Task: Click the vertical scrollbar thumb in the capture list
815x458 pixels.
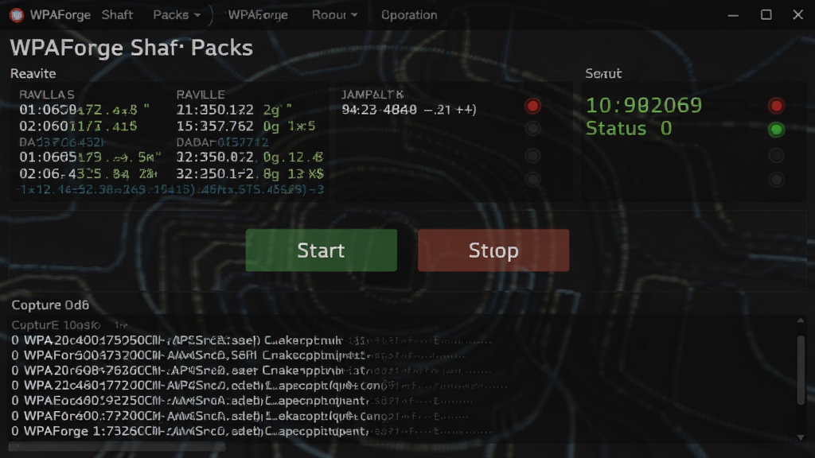Action: (x=801, y=369)
